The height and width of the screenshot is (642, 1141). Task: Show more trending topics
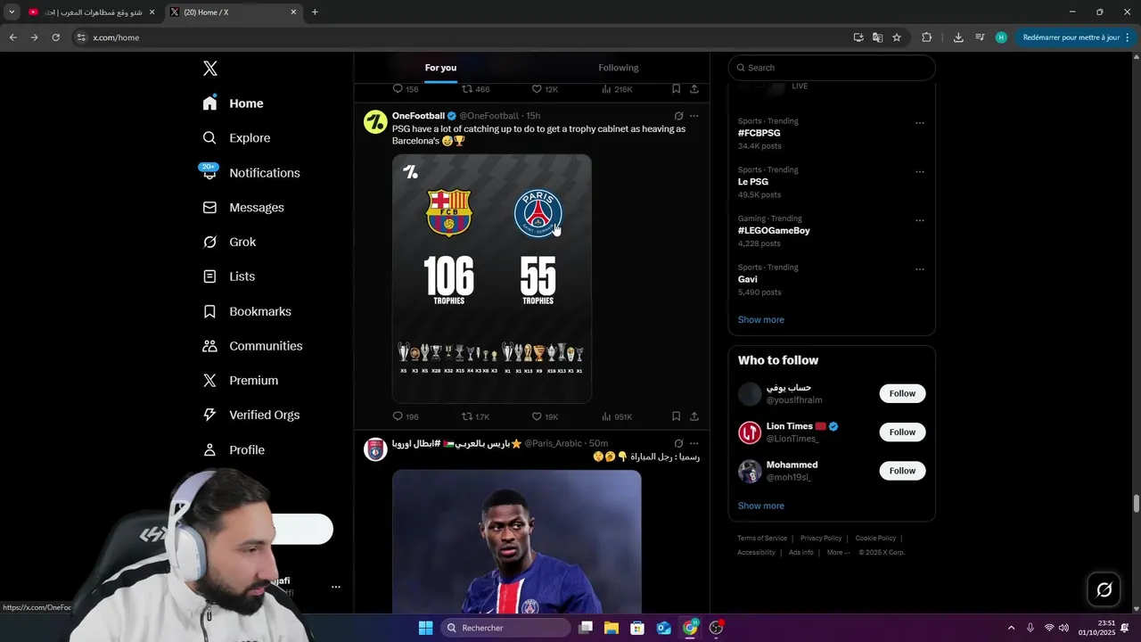tap(760, 320)
